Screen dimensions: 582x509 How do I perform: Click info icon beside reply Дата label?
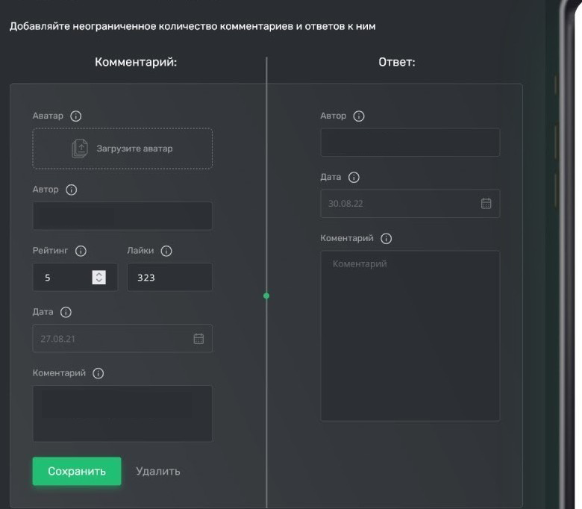[354, 178]
